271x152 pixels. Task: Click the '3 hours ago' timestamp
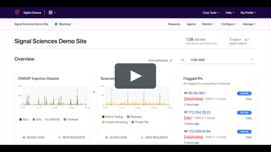tap(192, 124)
